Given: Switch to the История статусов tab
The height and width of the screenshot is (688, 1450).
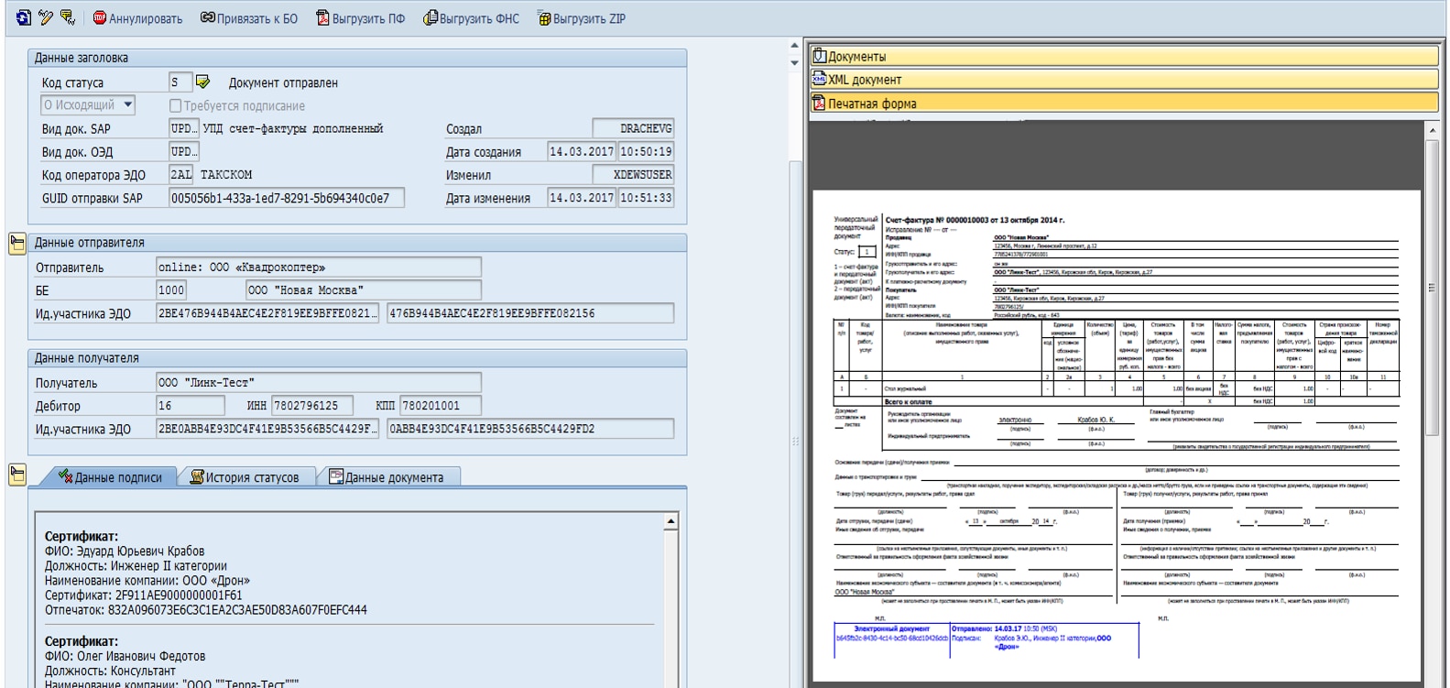Looking at the screenshot, I should 245,477.
